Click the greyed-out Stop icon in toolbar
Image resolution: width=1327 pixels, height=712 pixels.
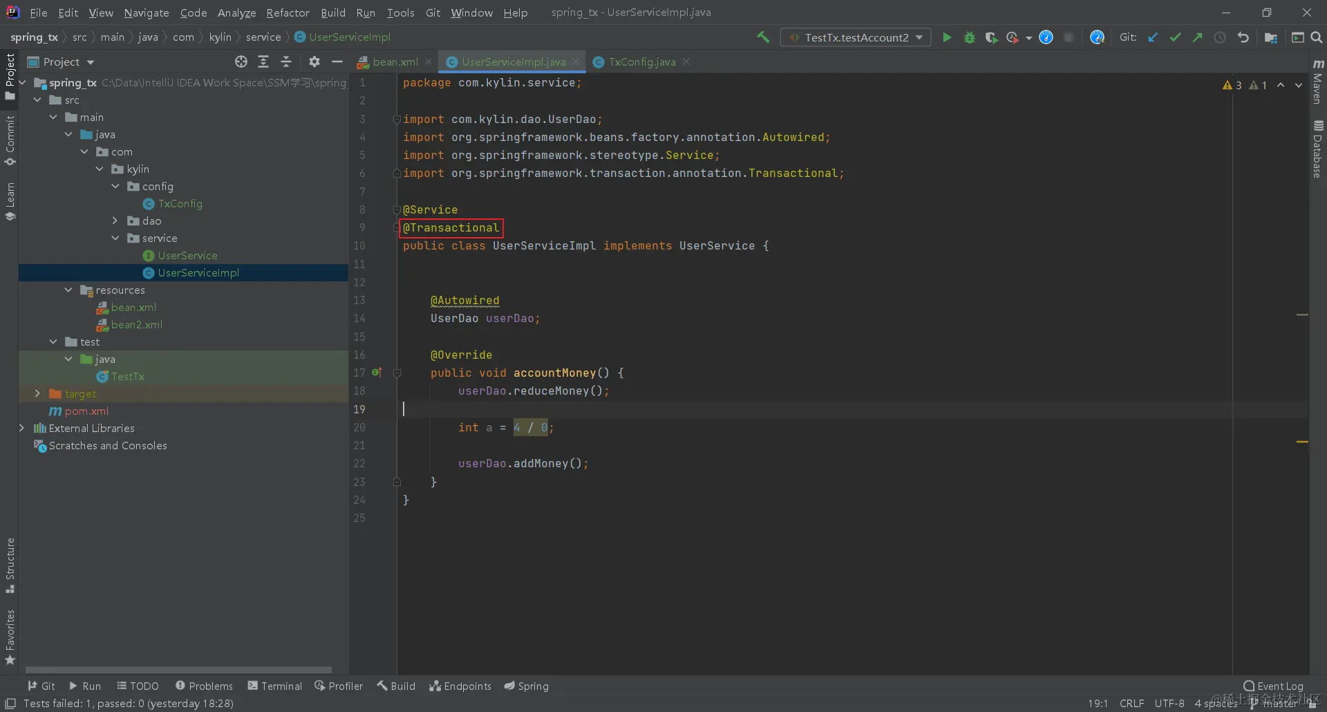1069,37
